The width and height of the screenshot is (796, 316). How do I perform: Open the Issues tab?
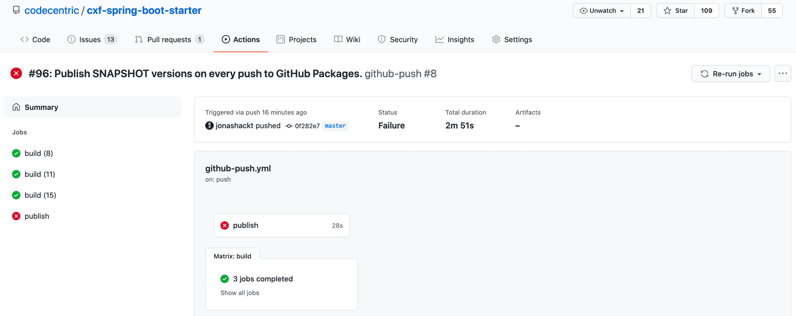point(92,40)
